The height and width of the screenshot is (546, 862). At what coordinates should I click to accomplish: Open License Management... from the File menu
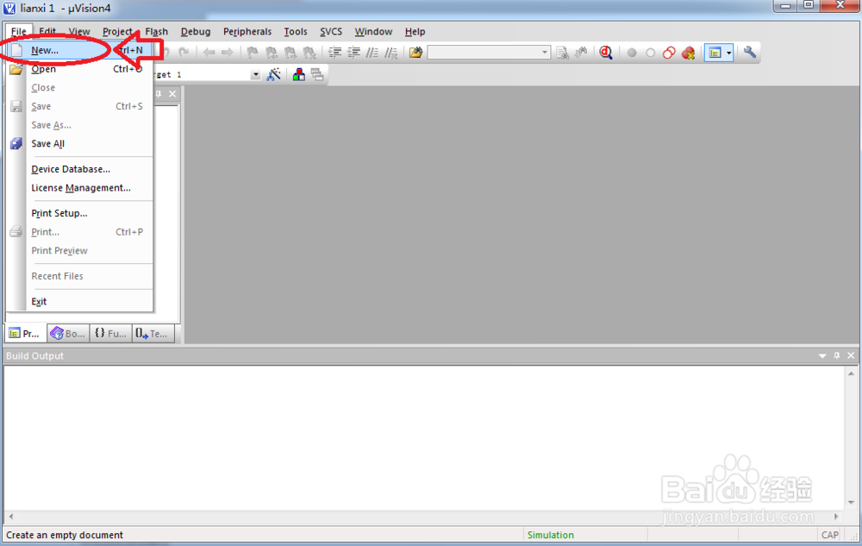point(80,187)
